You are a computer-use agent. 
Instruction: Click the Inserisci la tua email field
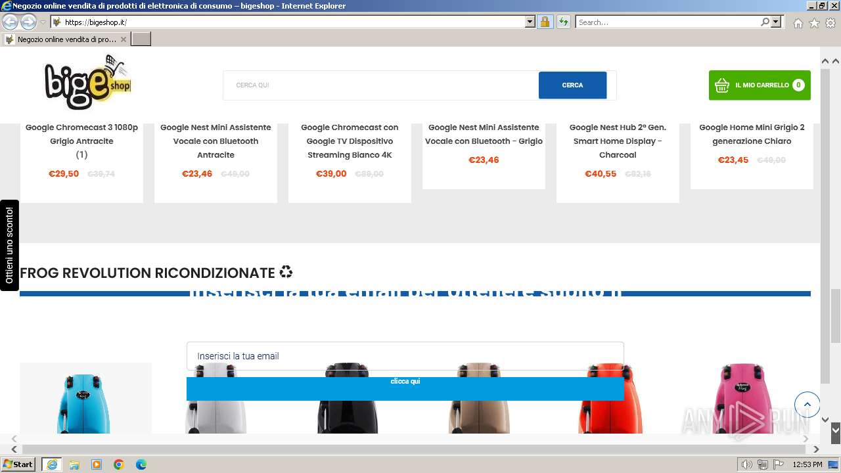pyautogui.click(x=405, y=356)
